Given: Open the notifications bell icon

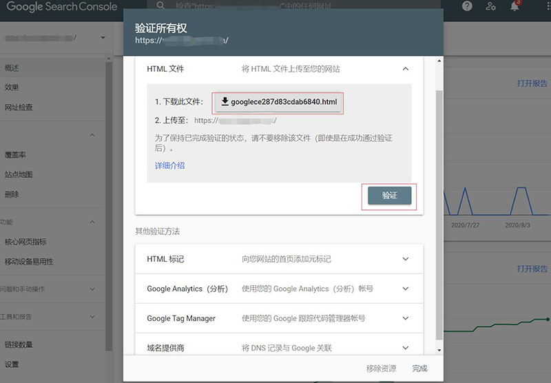Looking at the screenshot, I should [514, 6].
